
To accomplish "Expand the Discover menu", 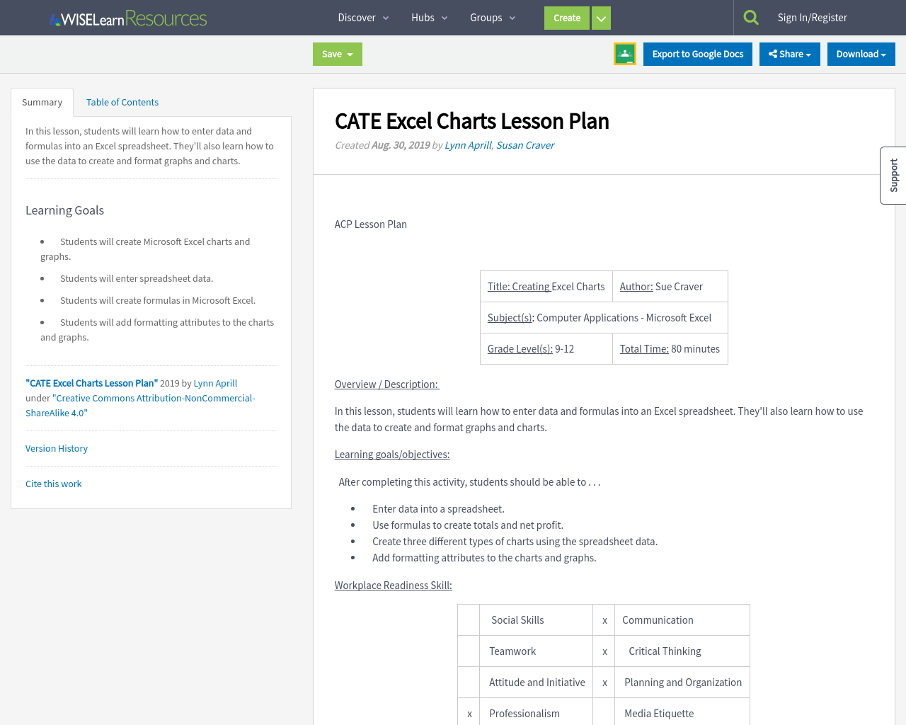I will pos(362,17).
